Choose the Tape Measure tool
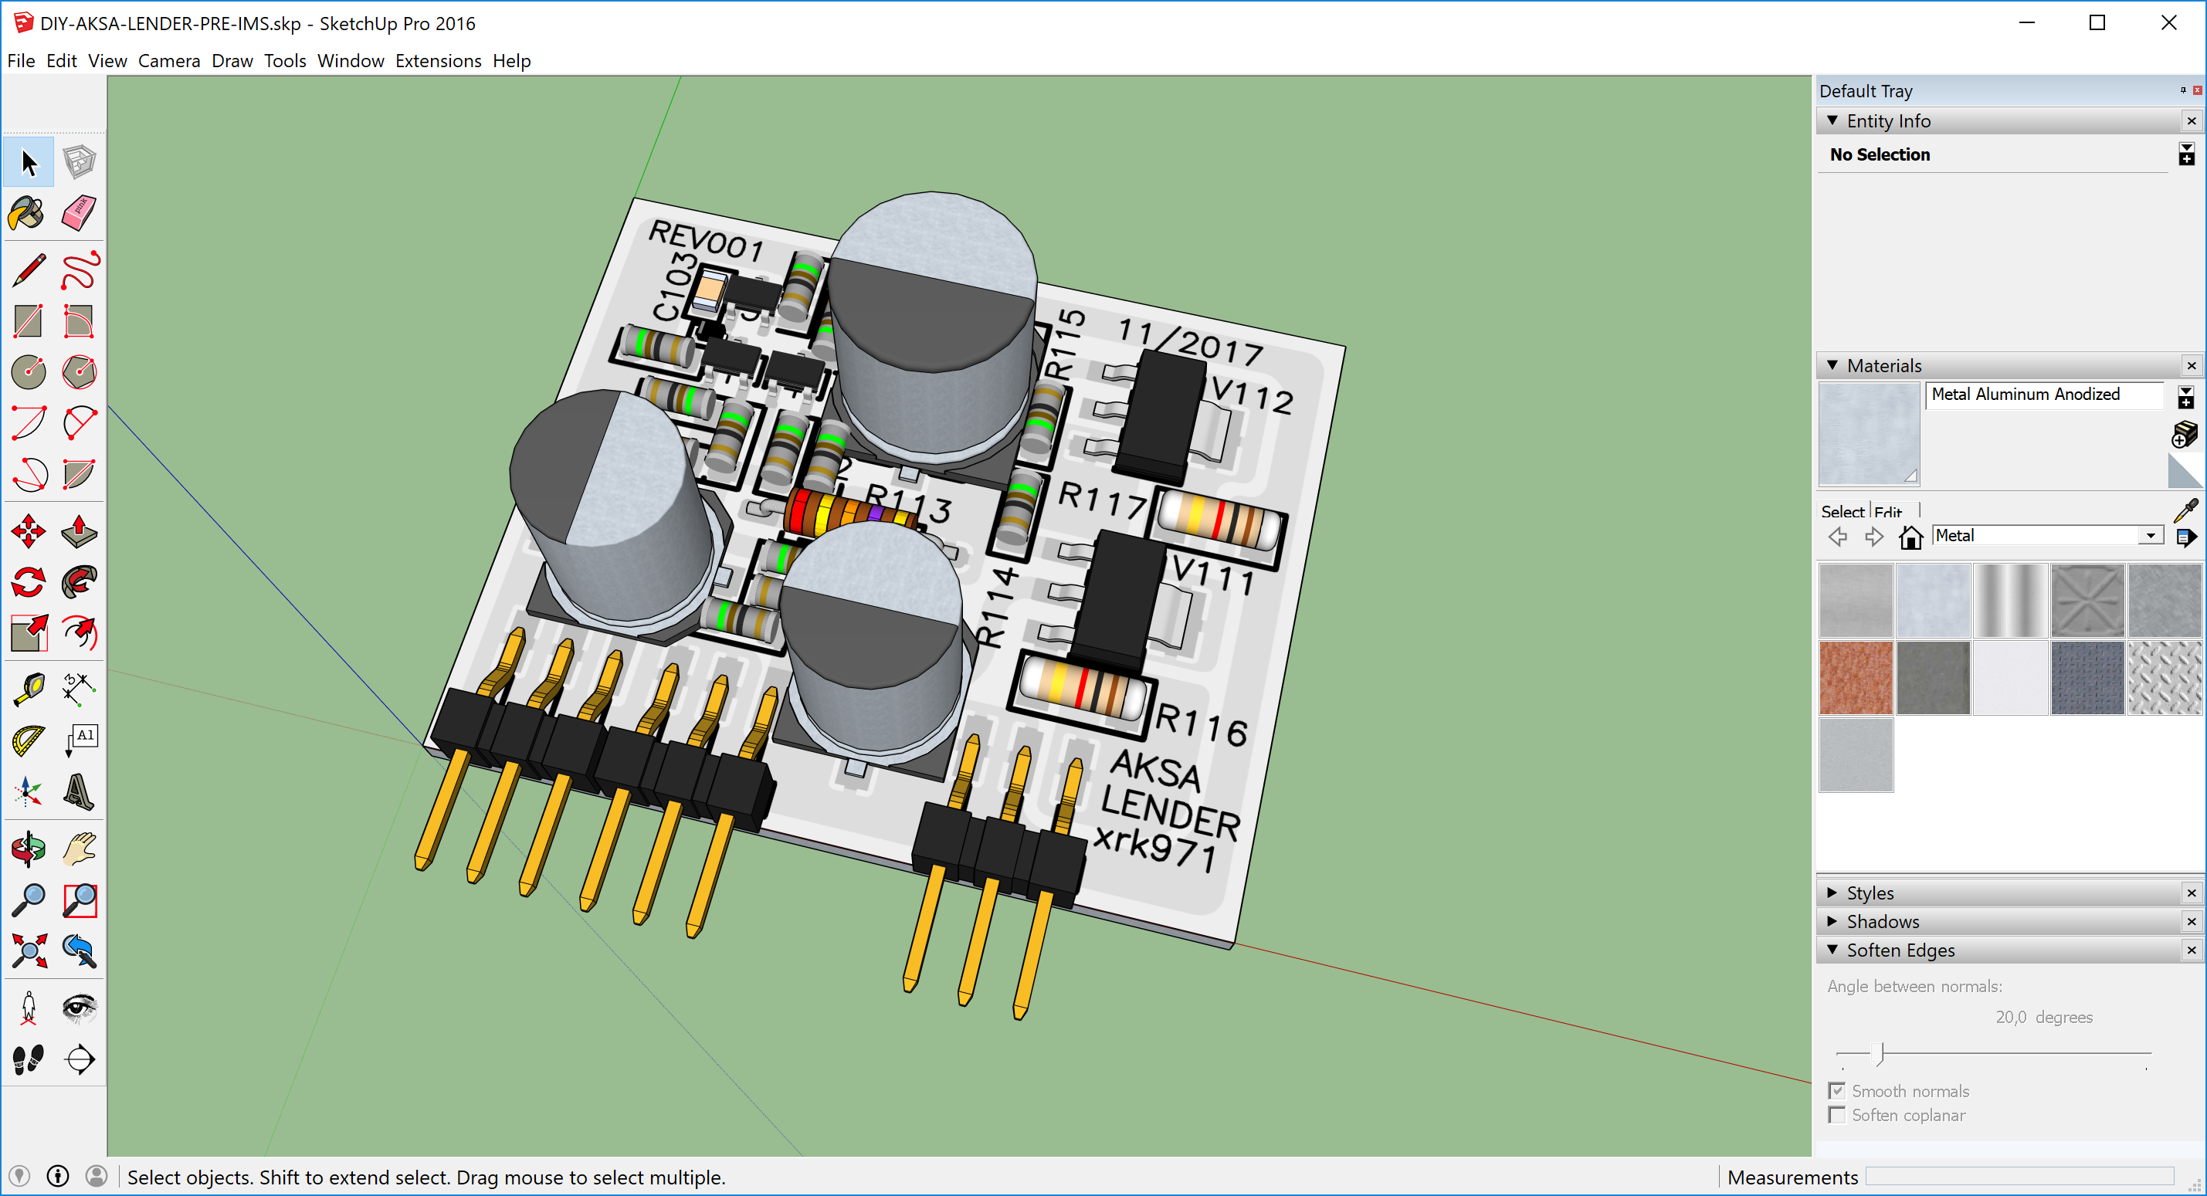The height and width of the screenshot is (1196, 2207). tap(29, 689)
